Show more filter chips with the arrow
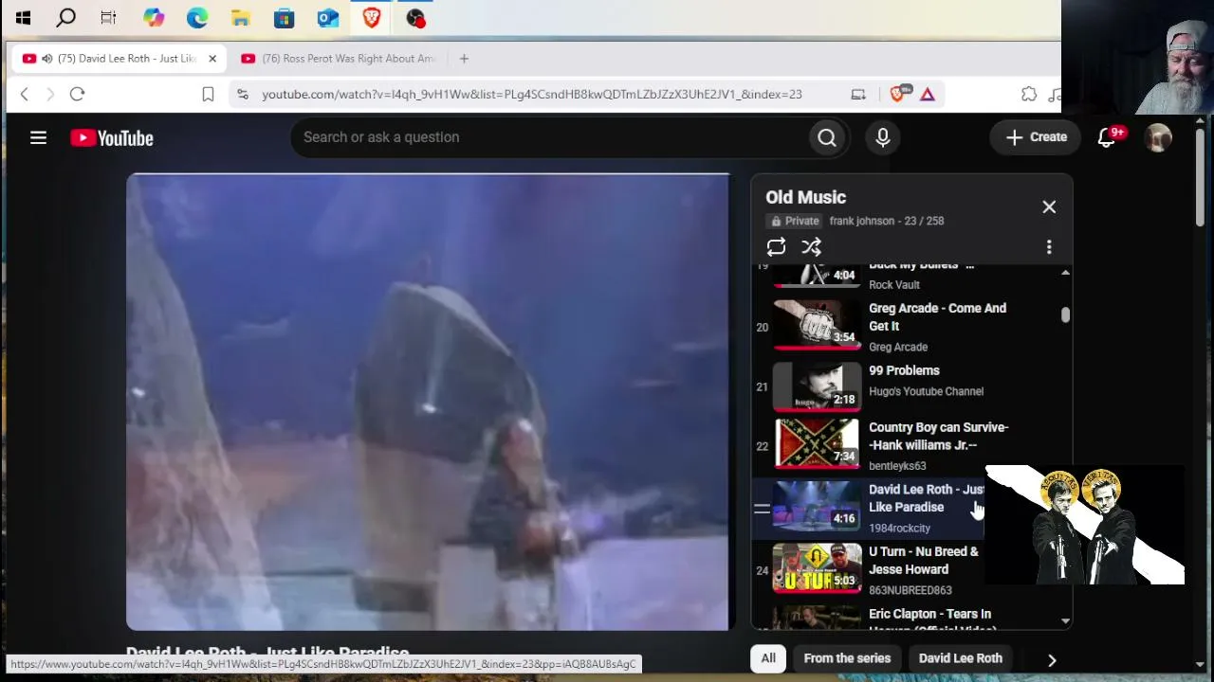Image resolution: width=1214 pixels, height=682 pixels. coord(1052,659)
